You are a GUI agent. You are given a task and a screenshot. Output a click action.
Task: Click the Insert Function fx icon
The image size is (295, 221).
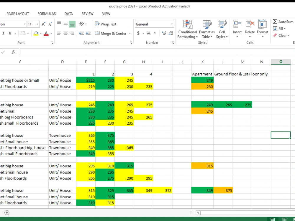point(13,52)
